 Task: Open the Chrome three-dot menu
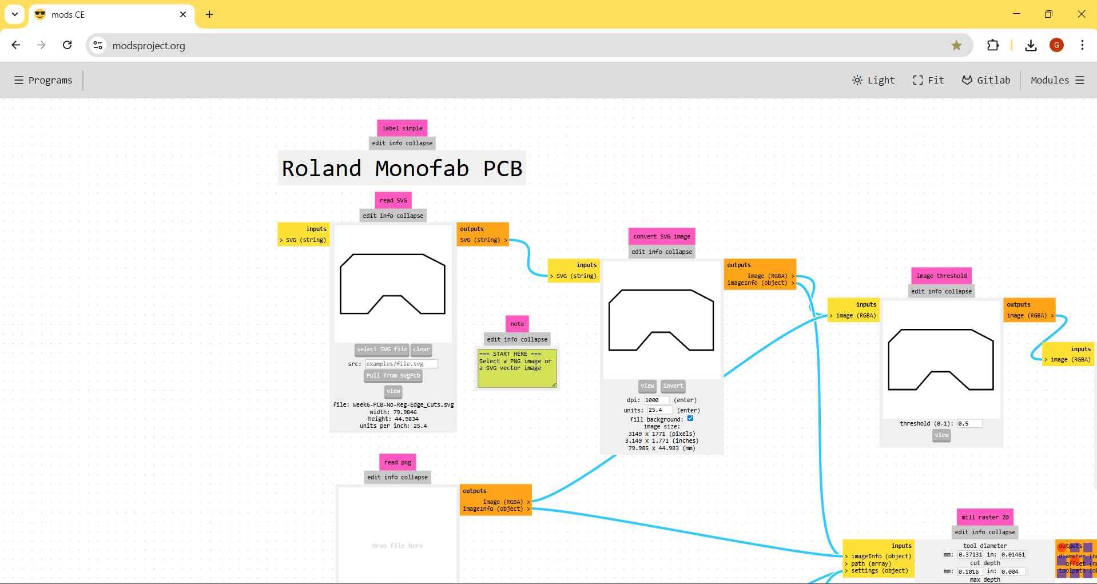[x=1082, y=45]
